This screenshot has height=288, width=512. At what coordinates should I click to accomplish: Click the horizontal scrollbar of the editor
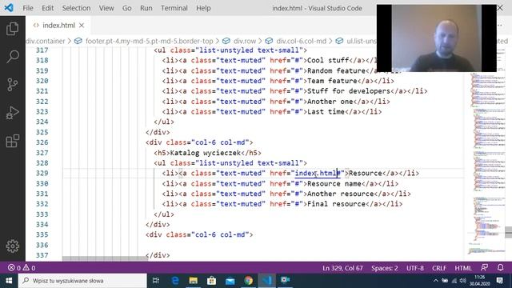tap(105, 258)
